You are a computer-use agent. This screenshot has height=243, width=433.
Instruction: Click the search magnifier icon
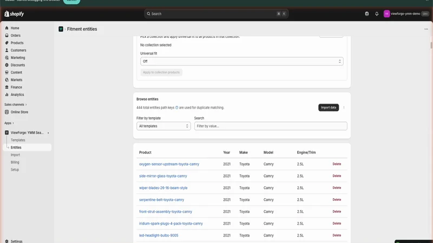coord(148,14)
